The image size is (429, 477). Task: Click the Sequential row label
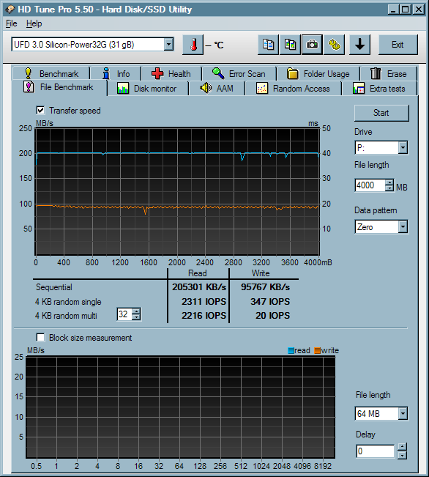pyautogui.click(x=54, y=287)
